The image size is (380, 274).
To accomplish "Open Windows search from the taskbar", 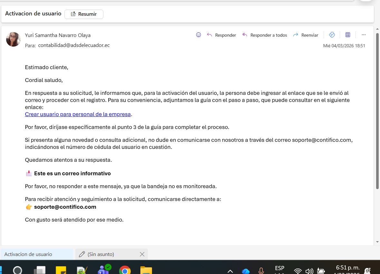I will coord(17,270).
